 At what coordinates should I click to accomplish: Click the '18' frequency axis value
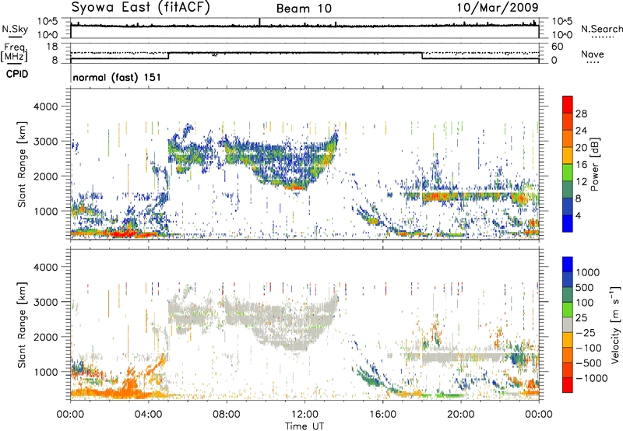pos(52,47)
